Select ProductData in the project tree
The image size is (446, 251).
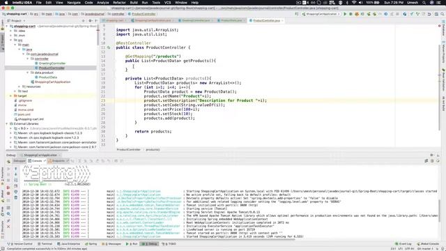(48, 77)
